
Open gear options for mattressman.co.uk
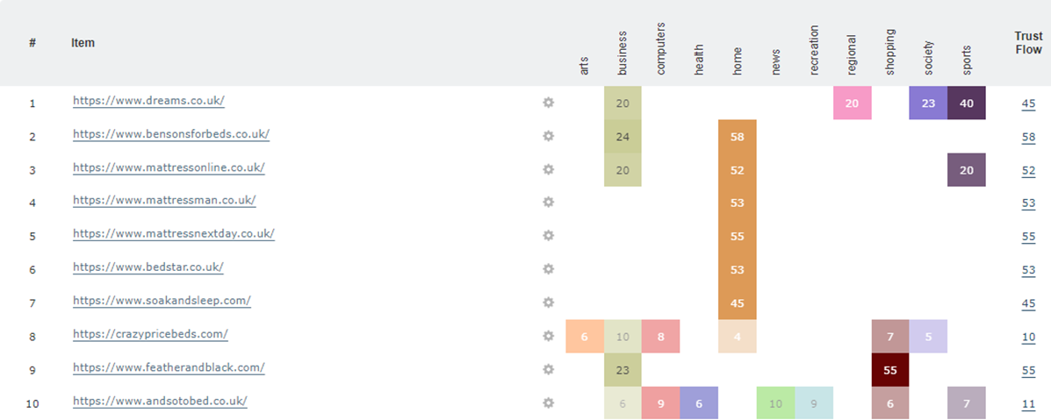point(549,203)
